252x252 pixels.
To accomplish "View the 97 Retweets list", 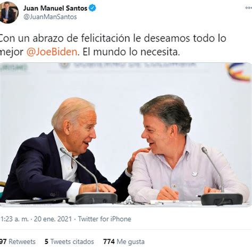I will pyautogui.click(x=18, y=242).
